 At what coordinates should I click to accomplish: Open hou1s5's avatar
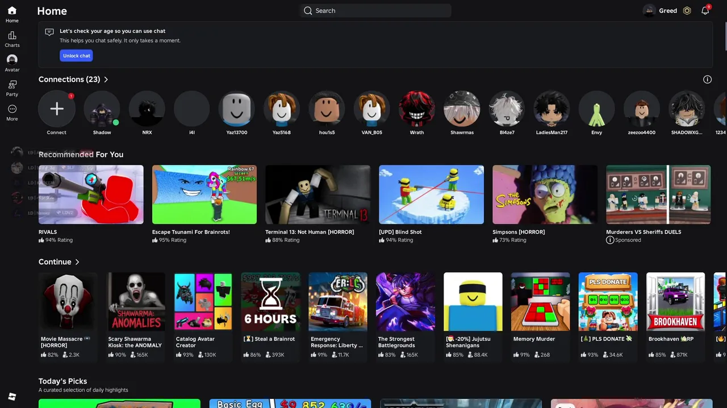(x=327, y=109)
